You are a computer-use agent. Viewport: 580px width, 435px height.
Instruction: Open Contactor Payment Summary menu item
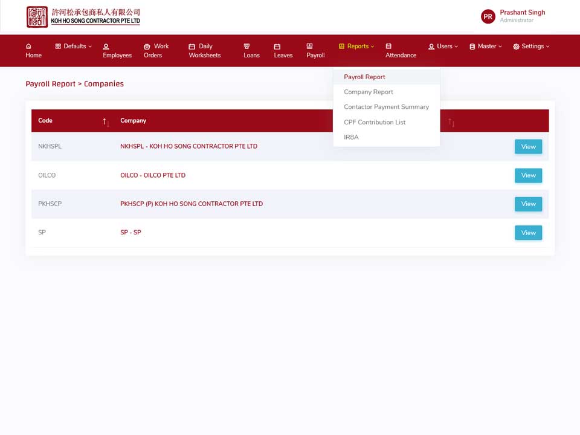pyautogui.click(x=387, y=107)
